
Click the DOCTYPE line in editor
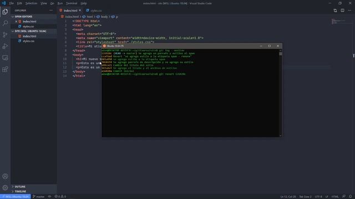coord(86,21)
